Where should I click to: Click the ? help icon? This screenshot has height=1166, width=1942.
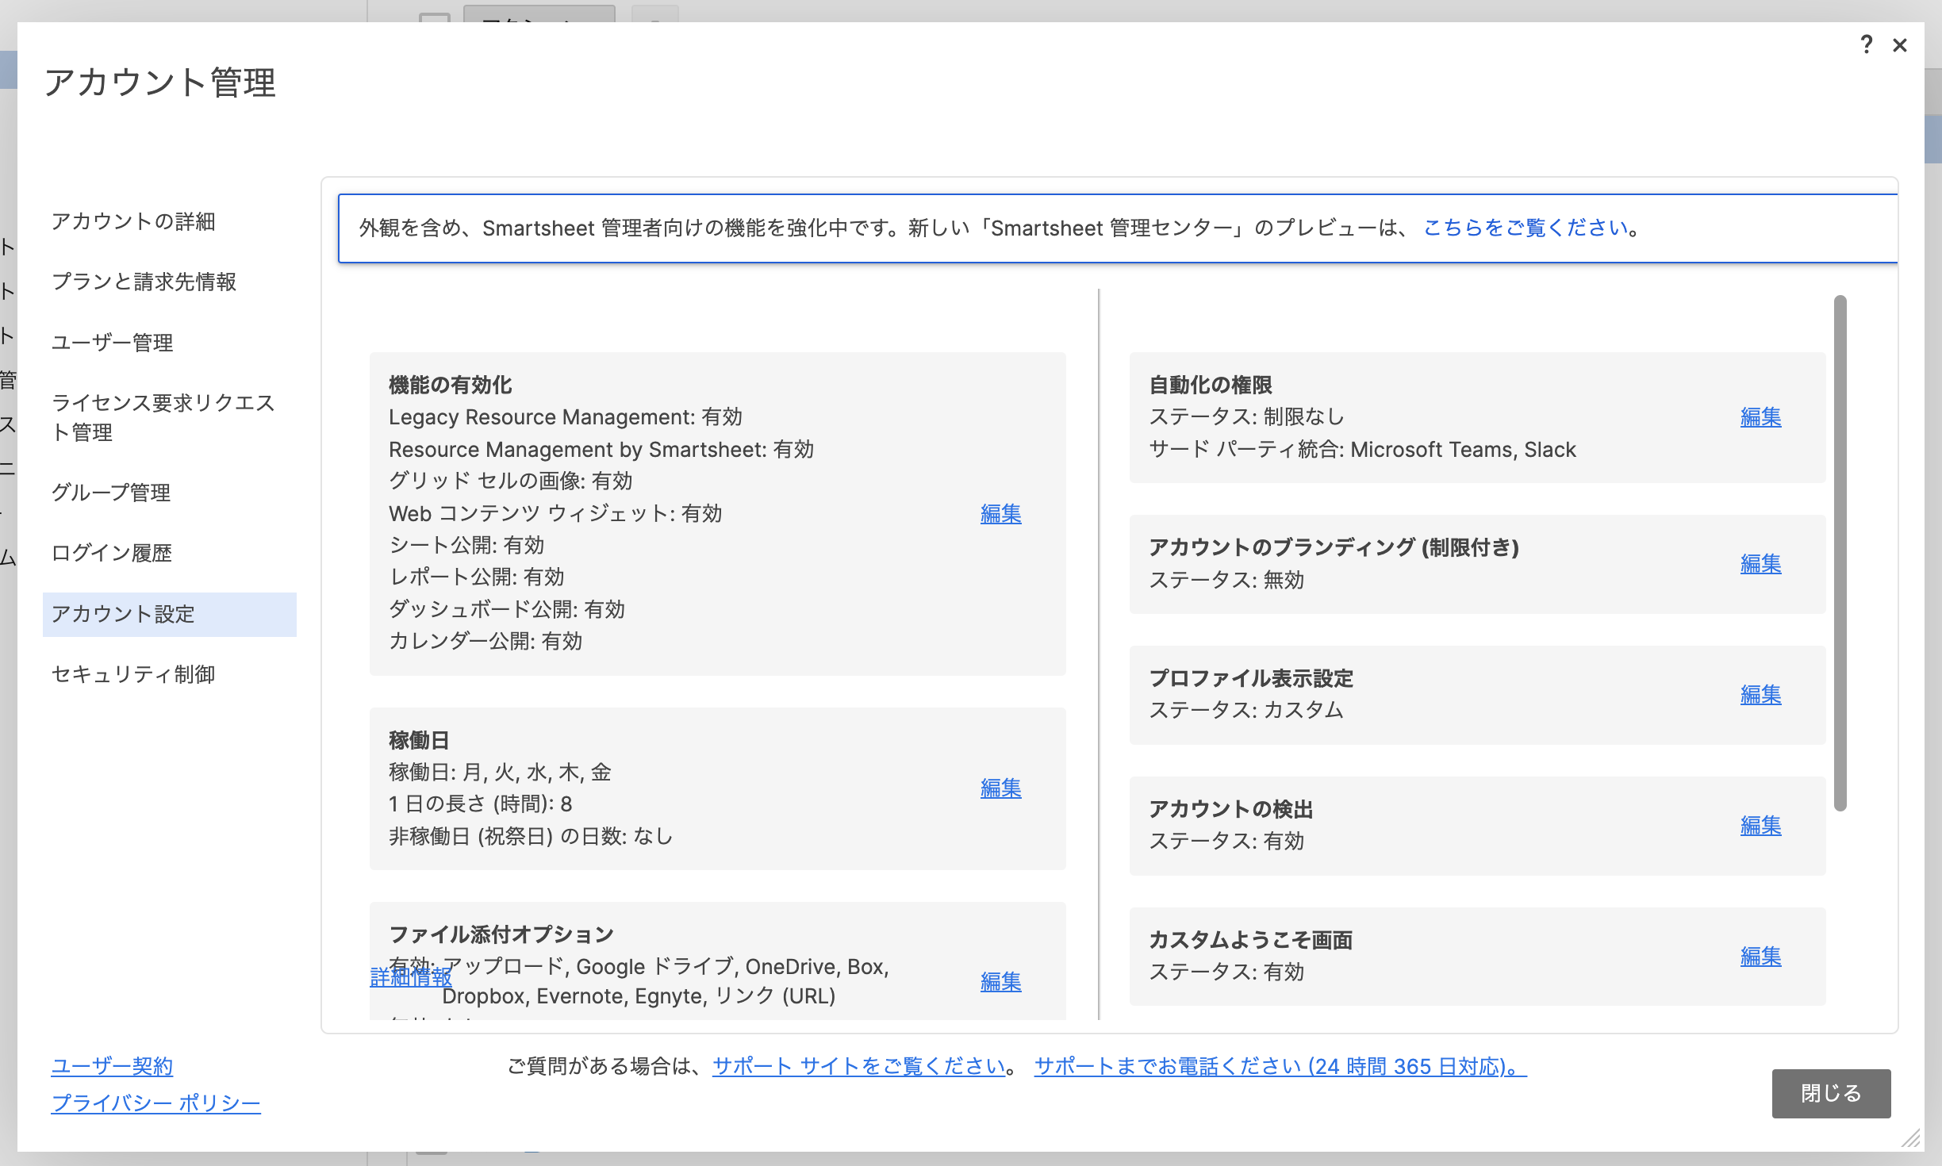tap(1866, 43)
